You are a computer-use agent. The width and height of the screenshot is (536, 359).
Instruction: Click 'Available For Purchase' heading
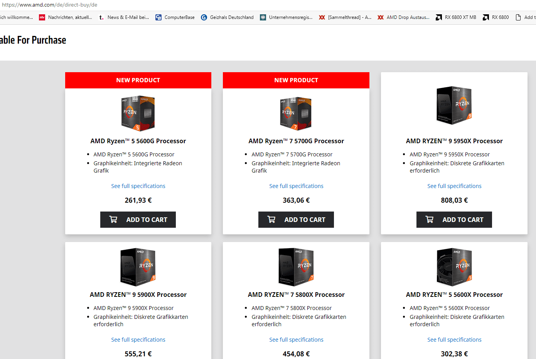[33, 40]
